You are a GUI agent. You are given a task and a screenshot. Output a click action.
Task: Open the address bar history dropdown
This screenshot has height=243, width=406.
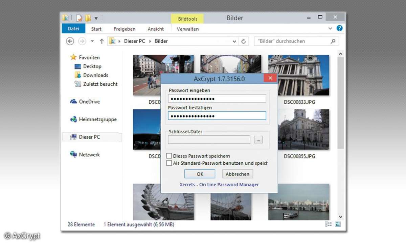click(234, 42)
